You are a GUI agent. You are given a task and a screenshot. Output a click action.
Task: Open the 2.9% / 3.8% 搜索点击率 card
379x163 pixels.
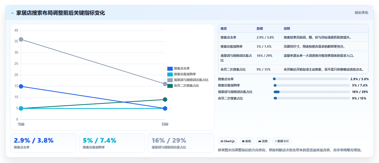43,143
